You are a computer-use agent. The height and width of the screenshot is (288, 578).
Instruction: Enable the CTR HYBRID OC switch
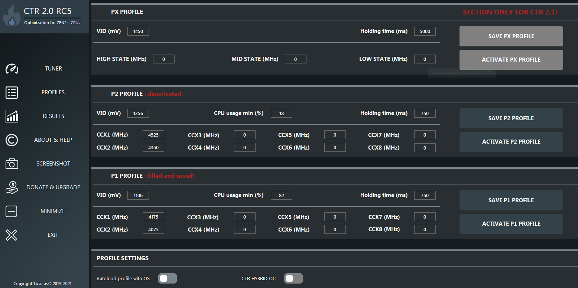[293, 278]
